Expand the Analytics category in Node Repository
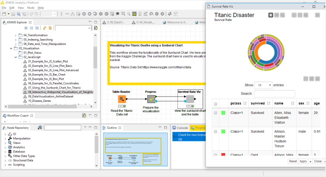Viewport: 326px width, 177px height. click(5, 147)
